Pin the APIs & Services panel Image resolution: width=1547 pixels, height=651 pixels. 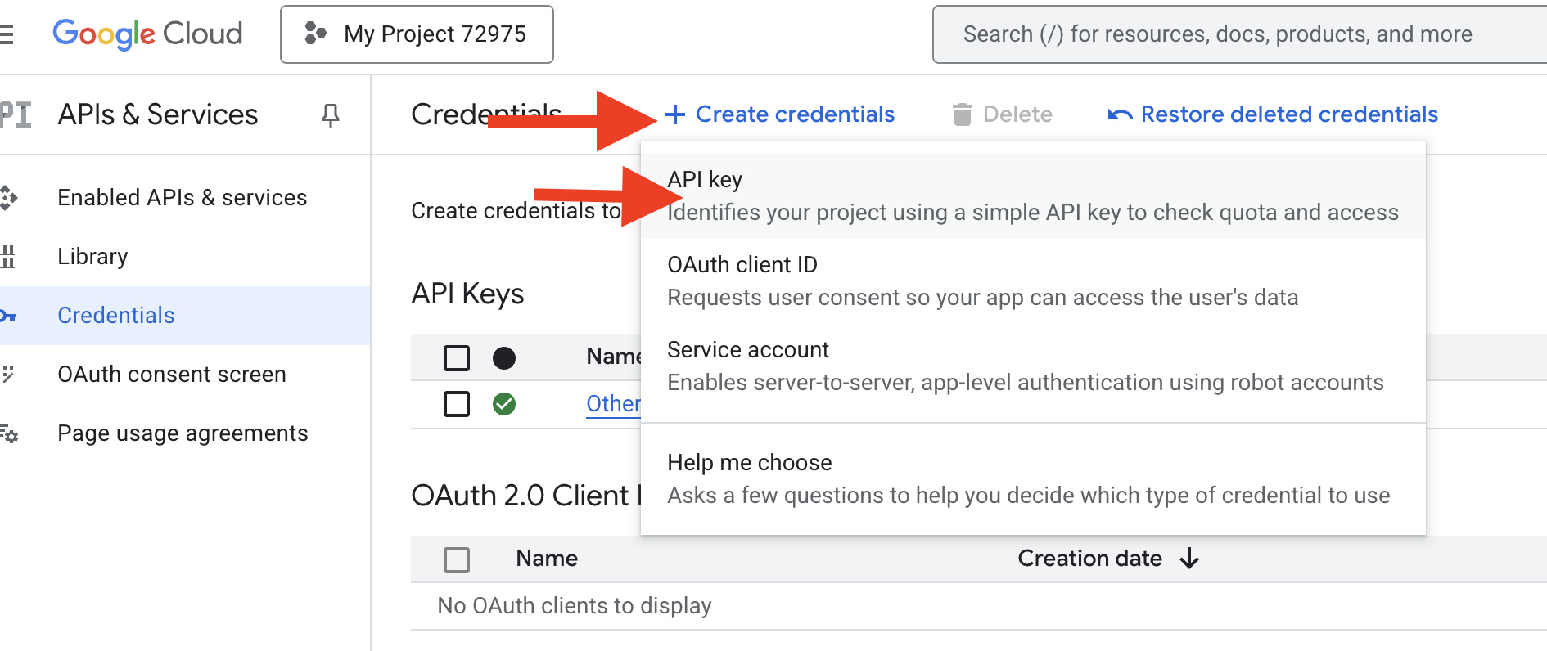(x=330, y=115)
